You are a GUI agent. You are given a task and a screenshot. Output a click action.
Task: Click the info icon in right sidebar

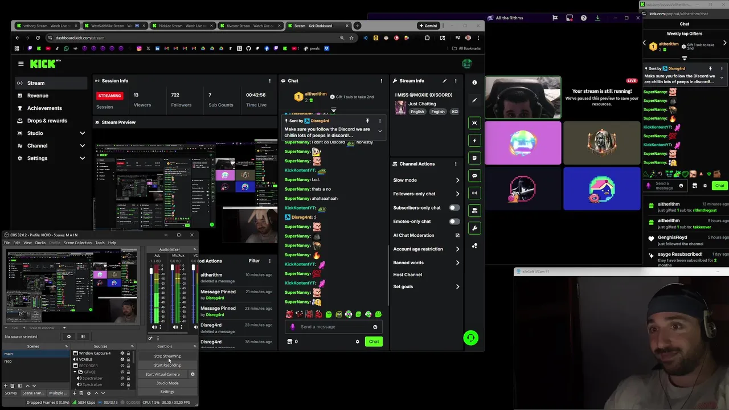tap(474, 83)
